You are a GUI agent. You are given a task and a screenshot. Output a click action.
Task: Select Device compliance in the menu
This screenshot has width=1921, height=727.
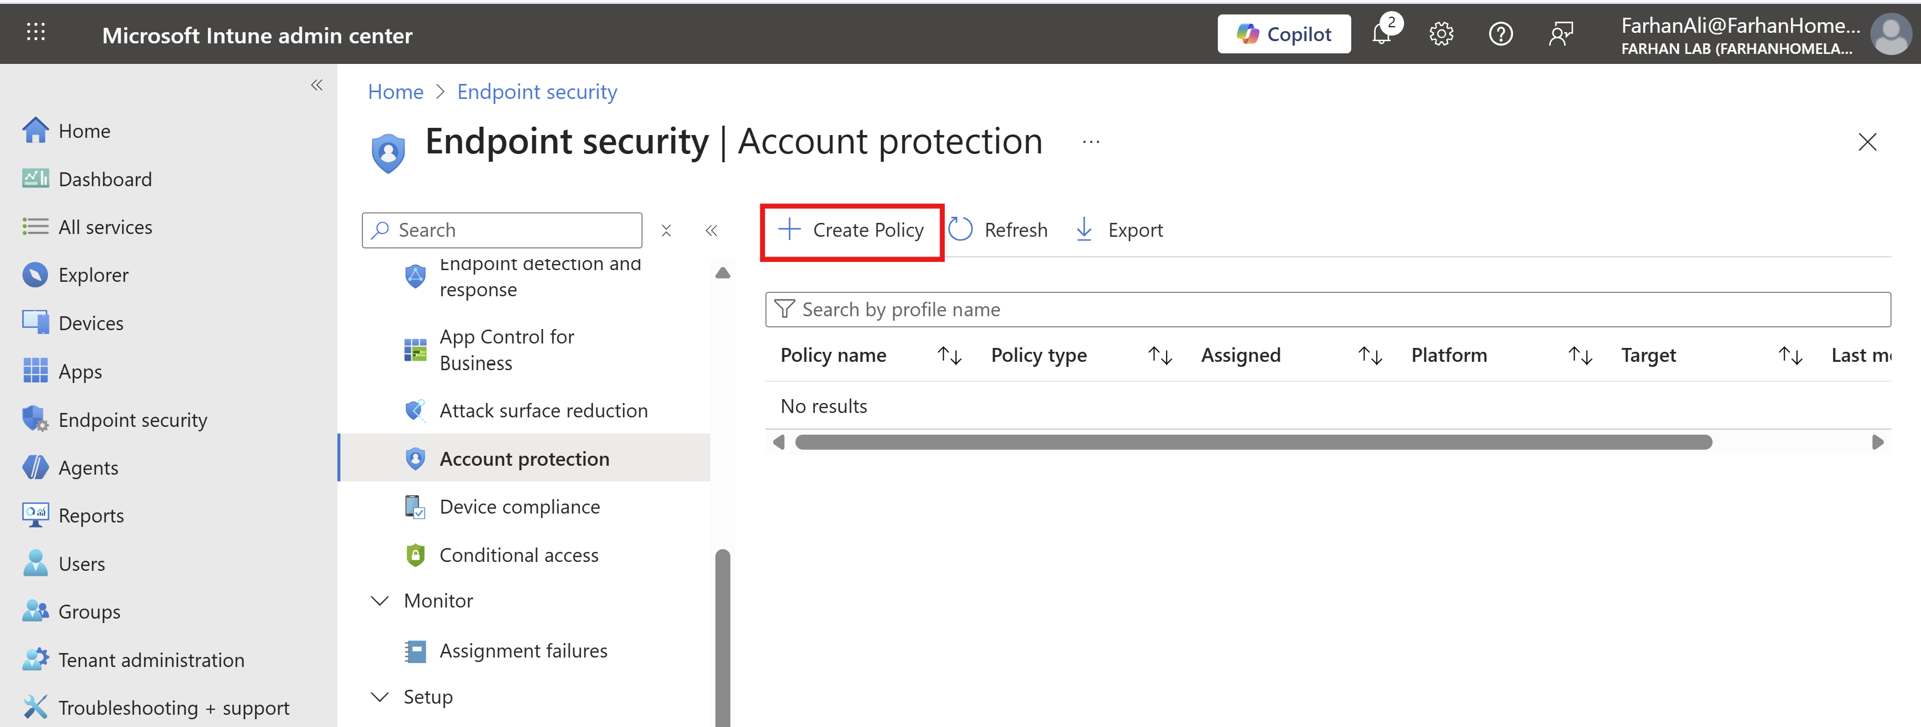(519, 507)
